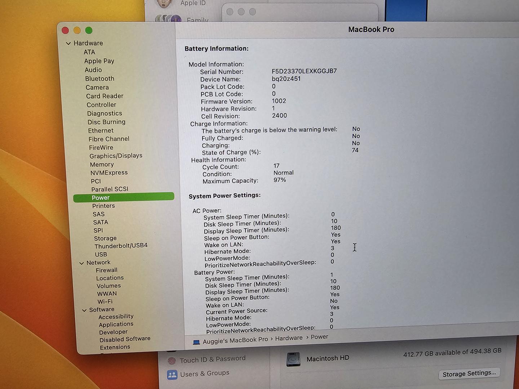Viewport: 519px width, 389px height.
Task: Open Fibre Channel entry
Action: (x=109, y=139)
